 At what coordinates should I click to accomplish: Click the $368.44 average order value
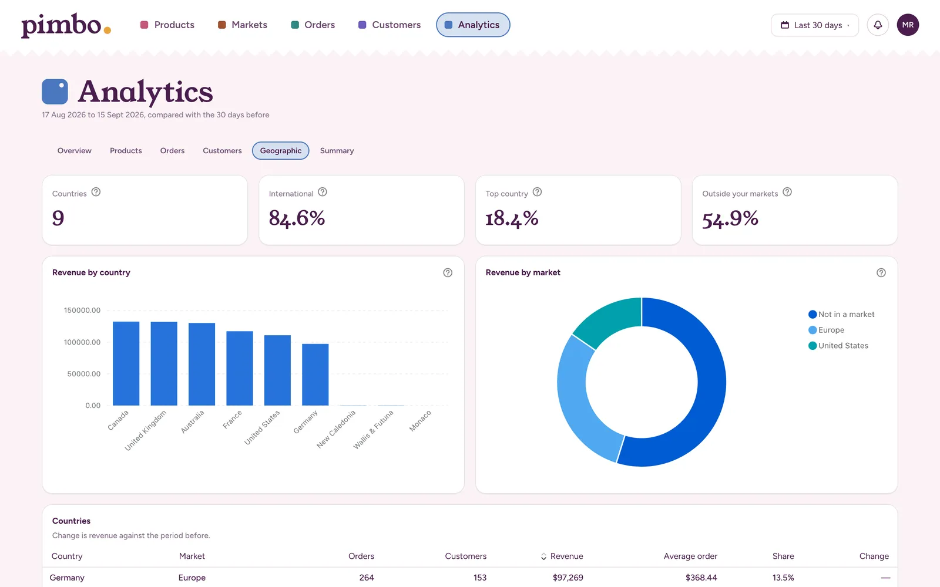(x=701, y=578)
